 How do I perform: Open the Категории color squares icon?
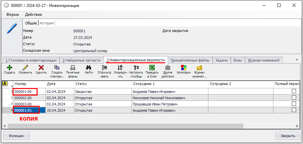coord(184,68)
